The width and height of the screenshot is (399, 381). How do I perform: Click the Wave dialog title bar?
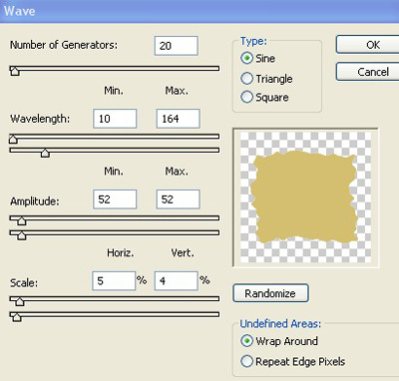(x=199, y=11)
